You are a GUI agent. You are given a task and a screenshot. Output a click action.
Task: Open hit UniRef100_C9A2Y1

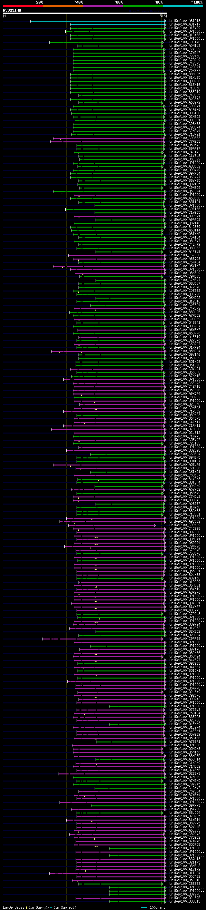pos(185,106)
